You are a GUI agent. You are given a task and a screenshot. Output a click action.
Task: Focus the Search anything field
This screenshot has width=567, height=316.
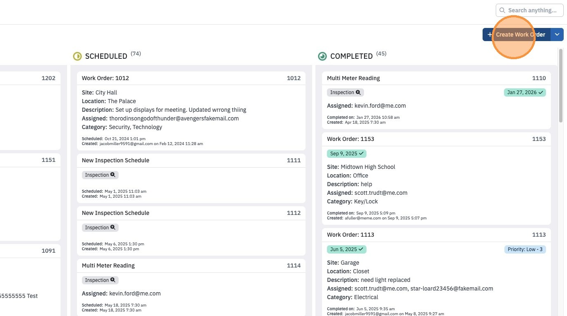[x=530, y=10]
